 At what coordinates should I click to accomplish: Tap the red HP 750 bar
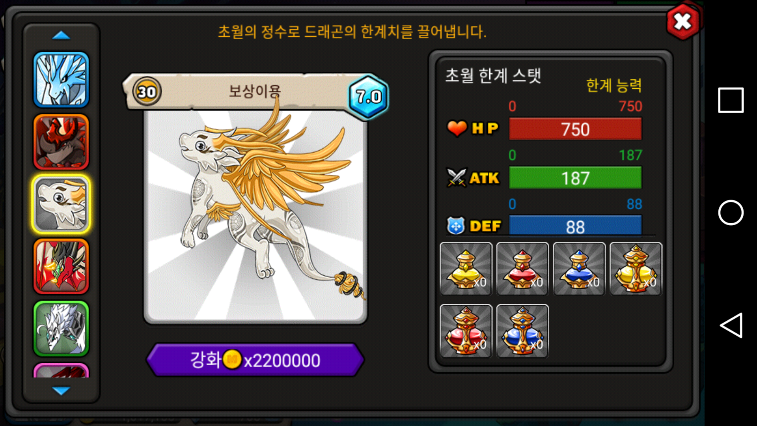point(575,129)
